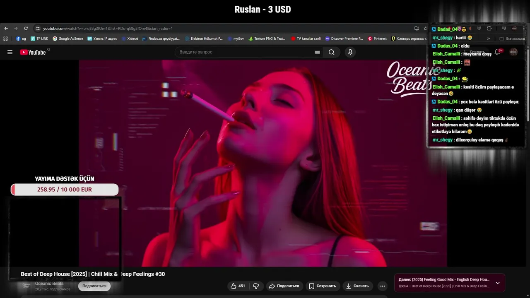Open the notifications bell with the 9+ badge

(x=498, y=52)
